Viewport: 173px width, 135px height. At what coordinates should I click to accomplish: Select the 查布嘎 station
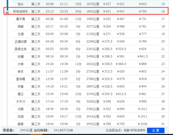pos(20,79)
